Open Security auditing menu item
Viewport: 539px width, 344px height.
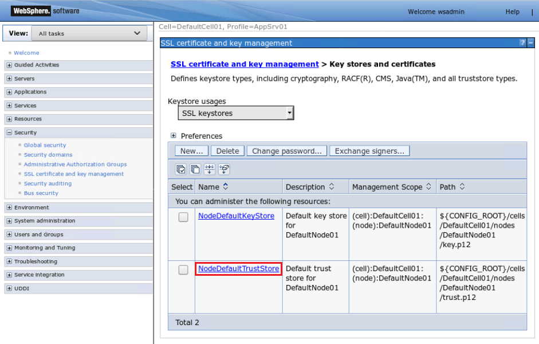pos(48,183)
